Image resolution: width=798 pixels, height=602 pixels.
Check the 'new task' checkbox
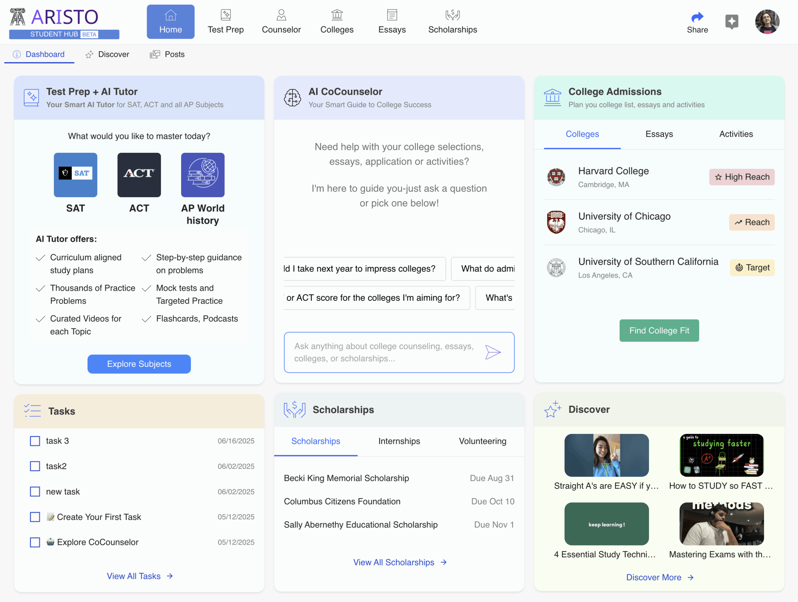coord(35,492)
